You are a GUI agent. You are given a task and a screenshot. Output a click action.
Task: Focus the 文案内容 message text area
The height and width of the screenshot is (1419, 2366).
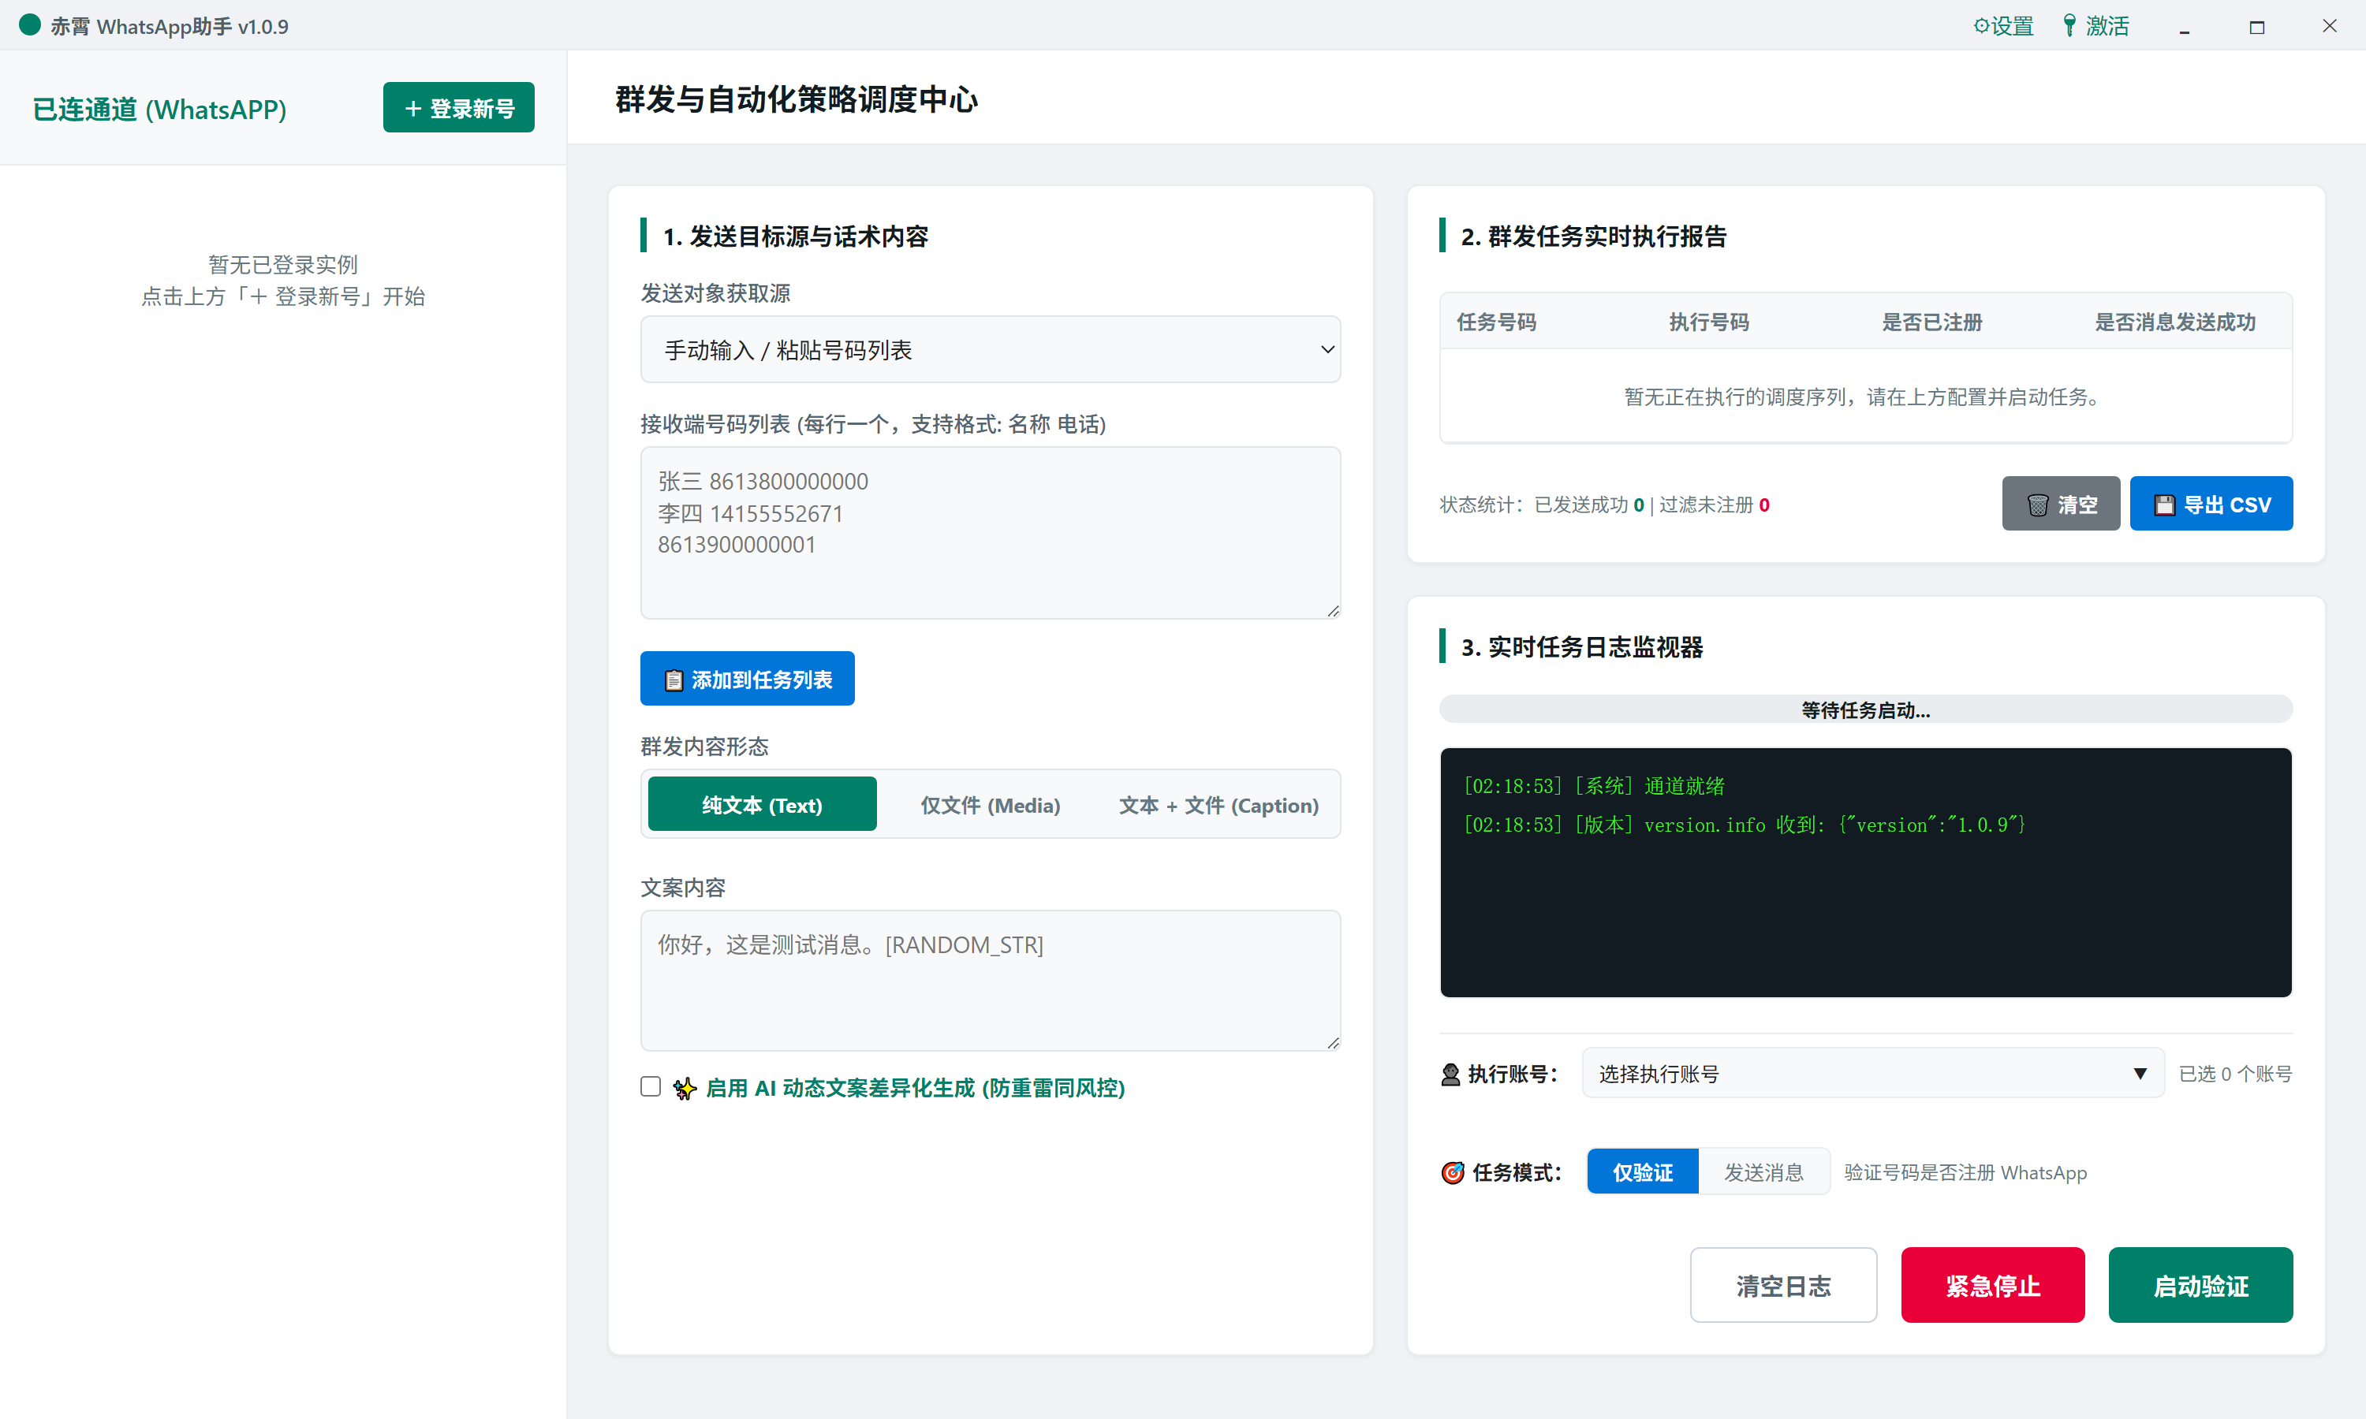[x=990, y=980]
